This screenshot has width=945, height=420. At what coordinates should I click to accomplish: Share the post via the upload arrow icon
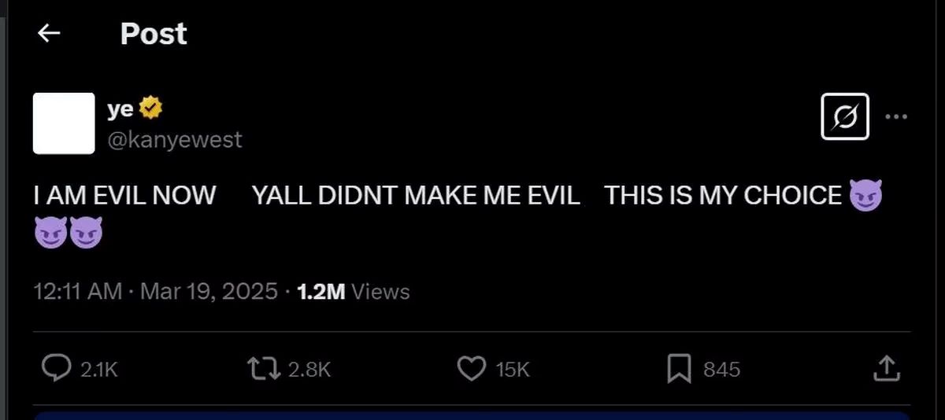tap(886, 368)
